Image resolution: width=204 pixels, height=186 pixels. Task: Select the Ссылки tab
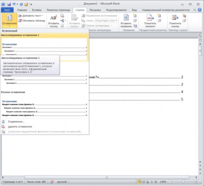(x=80, y=10)
